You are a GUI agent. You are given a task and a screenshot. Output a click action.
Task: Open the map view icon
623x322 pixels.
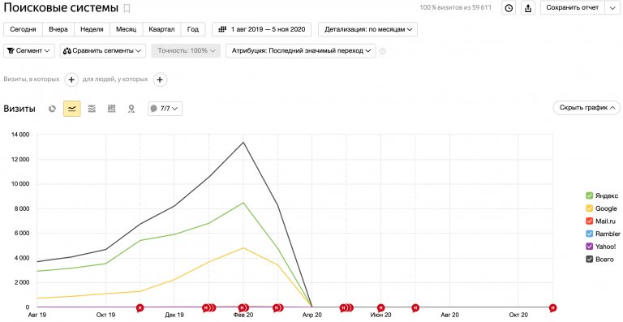(131, 109)
